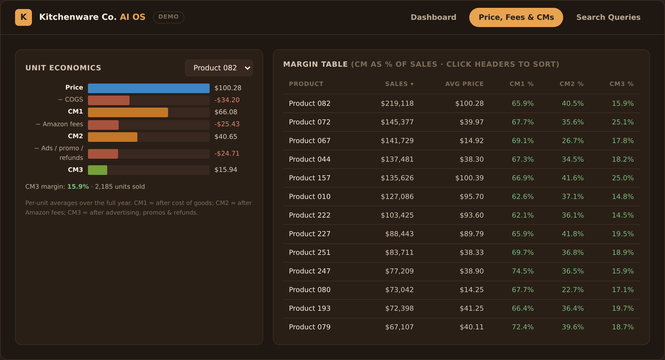
Task: Click the -$24.71 ads amount
Action: click(227, 154)
